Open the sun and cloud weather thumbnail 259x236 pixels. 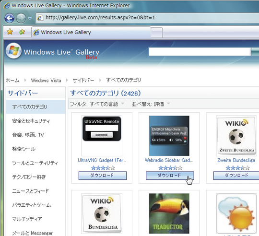click(x=236, y=213)
